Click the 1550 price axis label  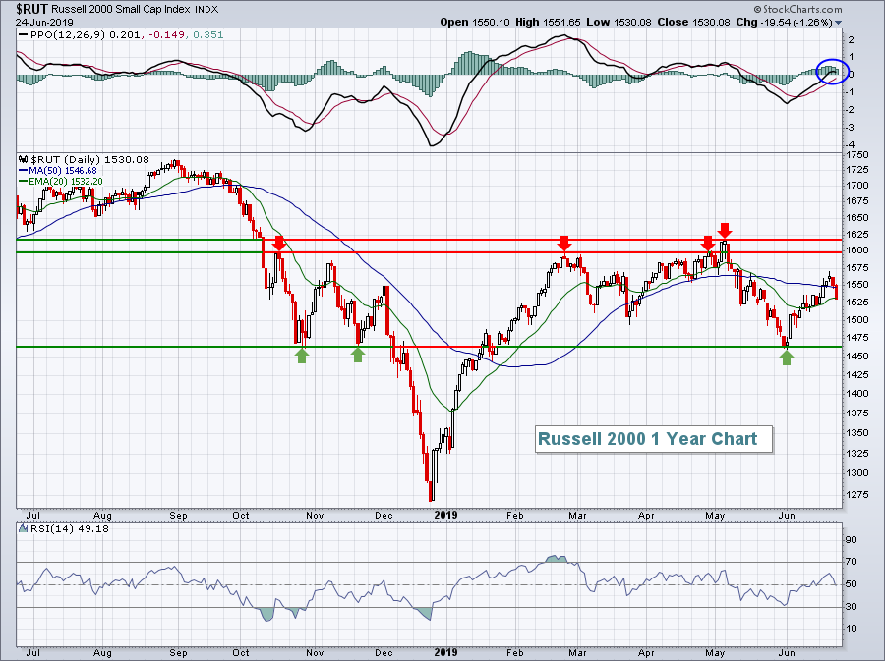tap(856, 285)
